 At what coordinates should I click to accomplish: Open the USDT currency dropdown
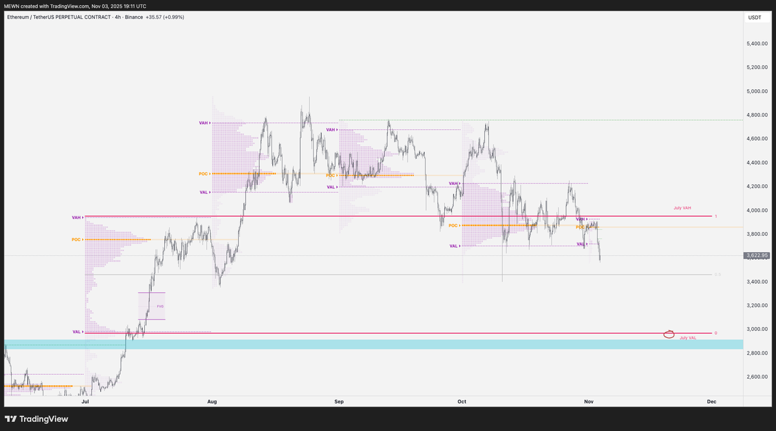pos(755,17)
